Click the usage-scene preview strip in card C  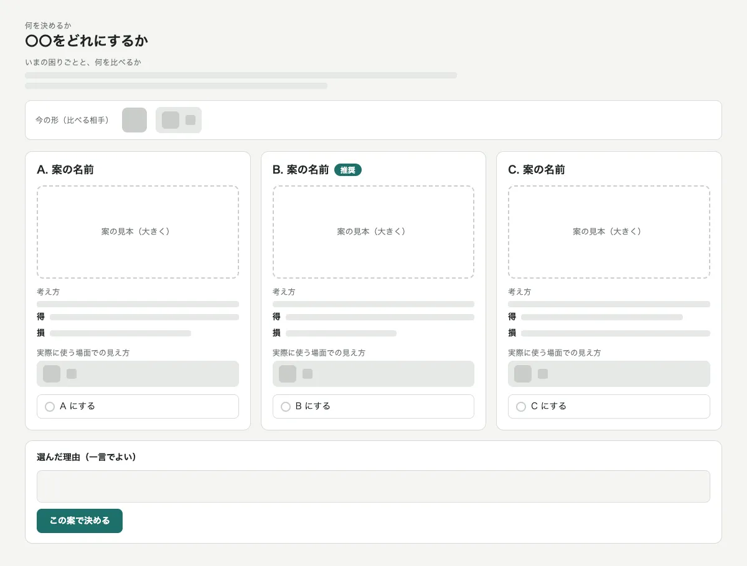click(x=609, y=374)
